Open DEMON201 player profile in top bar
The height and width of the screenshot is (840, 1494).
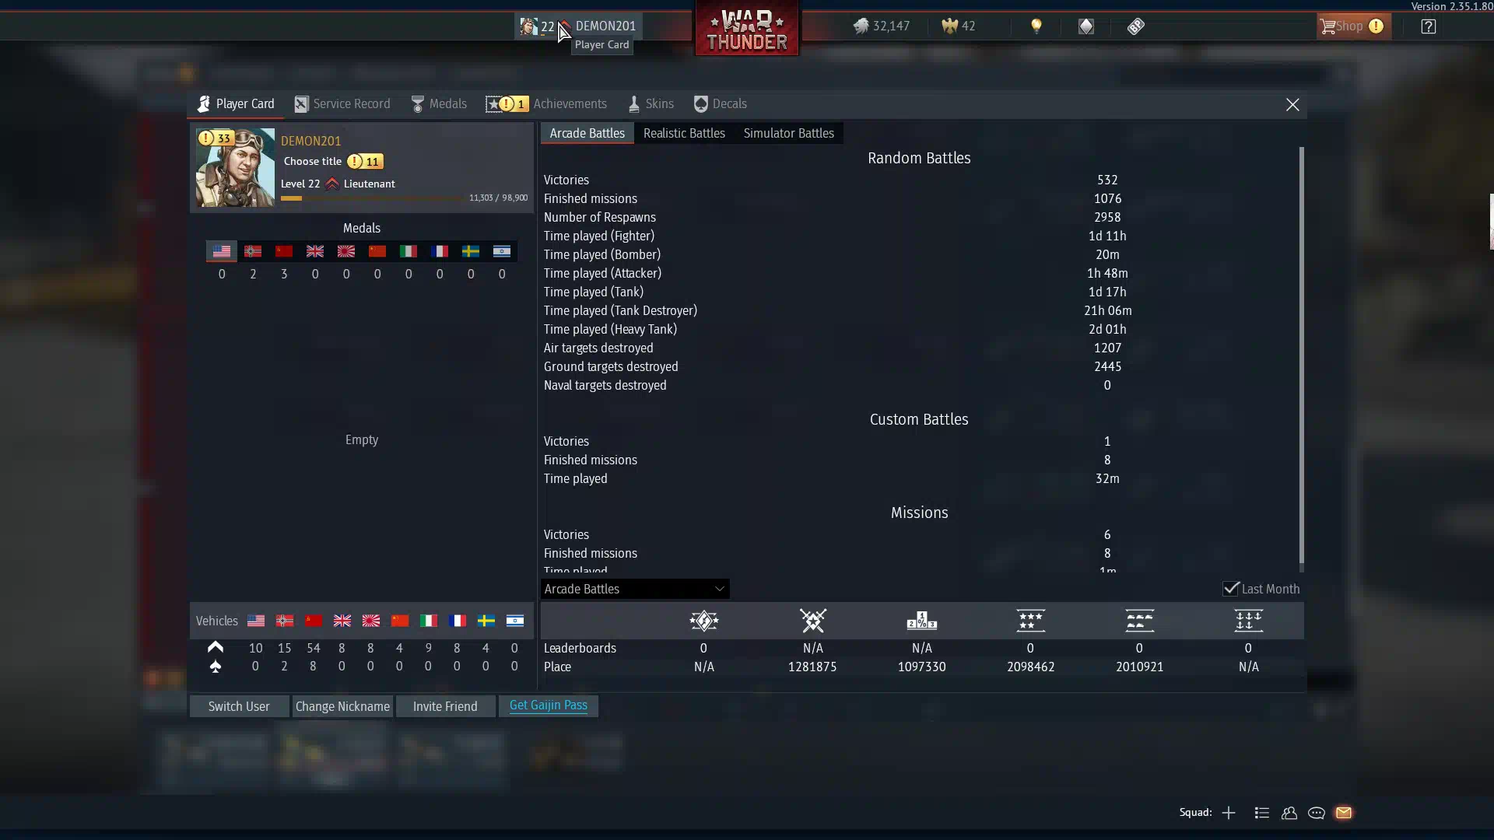pyautogui.click(x=578, y=26)
